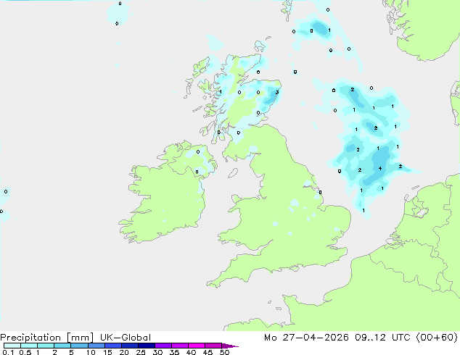Click the 'Precipitation [mm]' title label
Viewport: 460px width, 355px height.
tap(47, 338)
